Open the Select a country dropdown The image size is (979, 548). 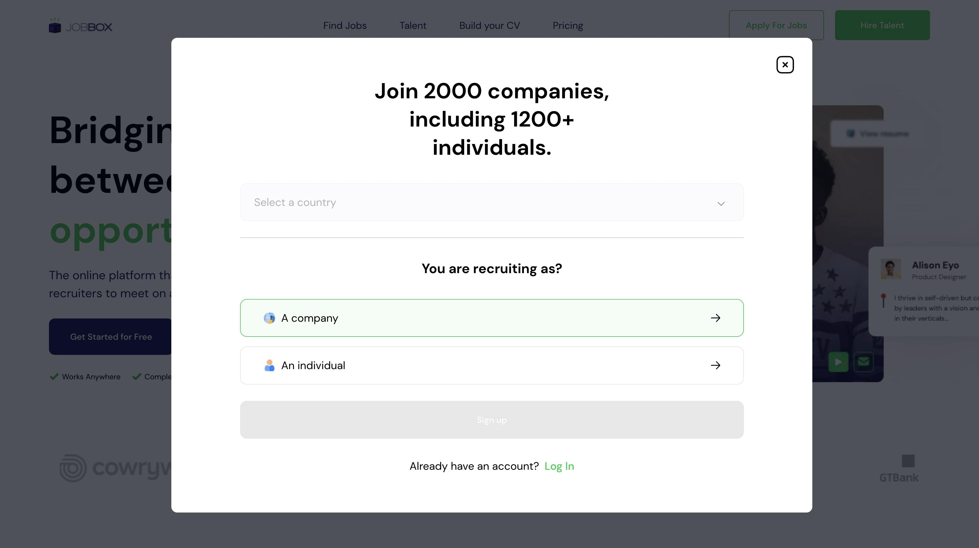pyautogui.click(x=492, y=202)
